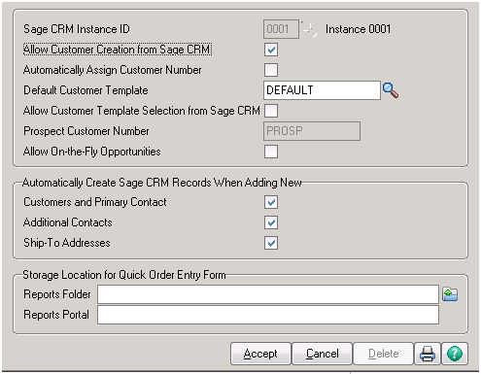Click the 'Instance 0001' description text
Viewport: 481px width, 374px height.
pyautogui.click(x=358, y=29)
